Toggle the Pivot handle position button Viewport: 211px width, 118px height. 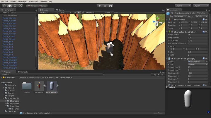pos(32,6)
